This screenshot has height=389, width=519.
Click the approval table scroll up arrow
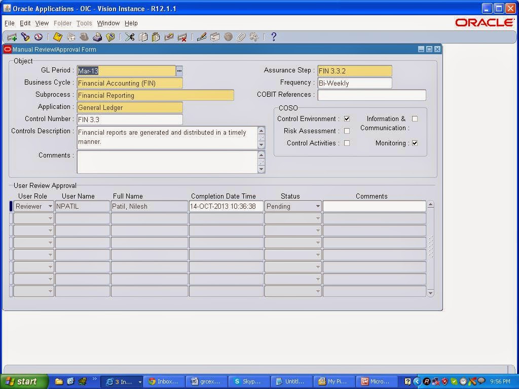(x=431, y=205)
